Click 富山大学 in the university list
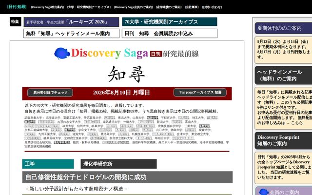 191,122
